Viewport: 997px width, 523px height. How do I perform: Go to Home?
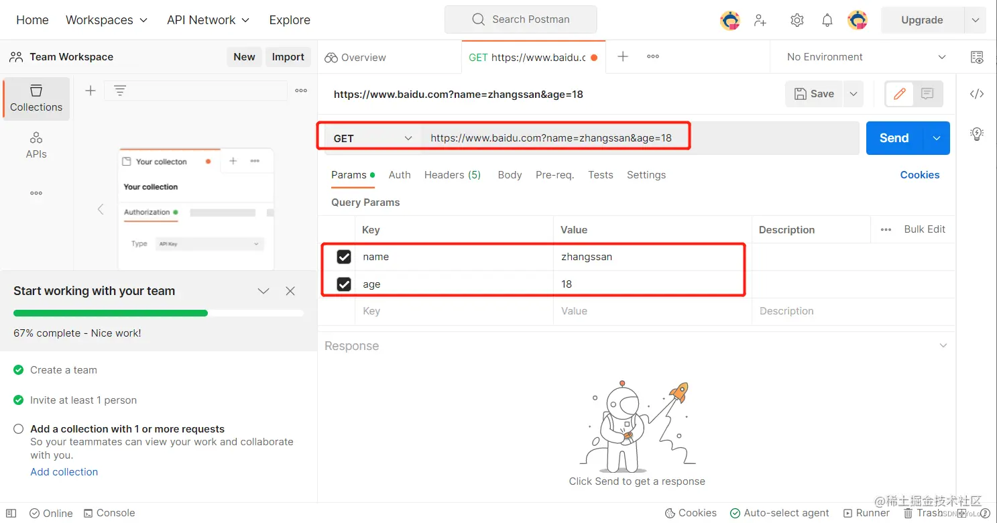32,20
